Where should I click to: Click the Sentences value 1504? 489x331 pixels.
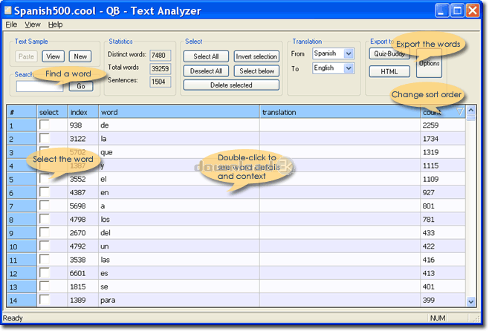coord(160,82)
